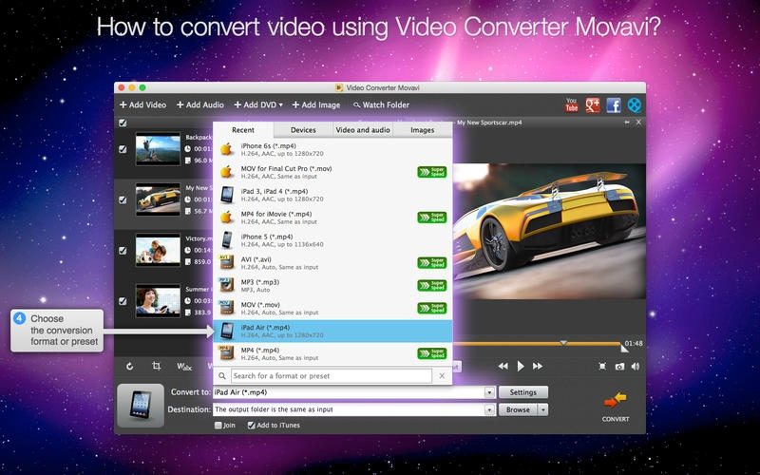This screenshot has height=475, width=760.
Task: Open the YouTube icon in the toolbar
Action: click(x=572, y=105)
